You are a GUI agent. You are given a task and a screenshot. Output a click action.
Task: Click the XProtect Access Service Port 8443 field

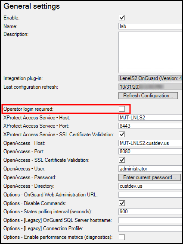pyautogui.click(x=150, y=126)
